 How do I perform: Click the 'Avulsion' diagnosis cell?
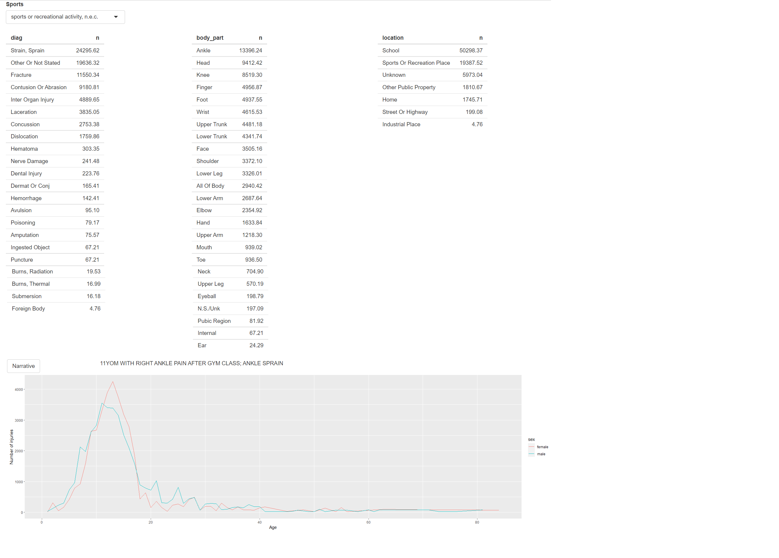coord(21,210)
